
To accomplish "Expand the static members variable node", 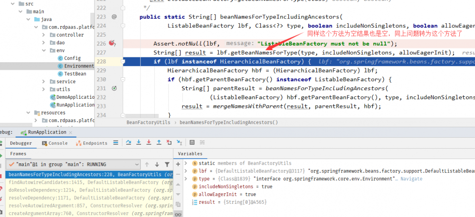I will click(x=186, y=163).
